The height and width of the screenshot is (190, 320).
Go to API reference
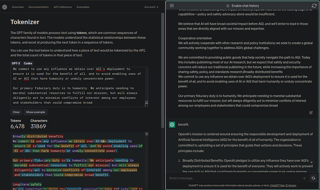point(63,7)
